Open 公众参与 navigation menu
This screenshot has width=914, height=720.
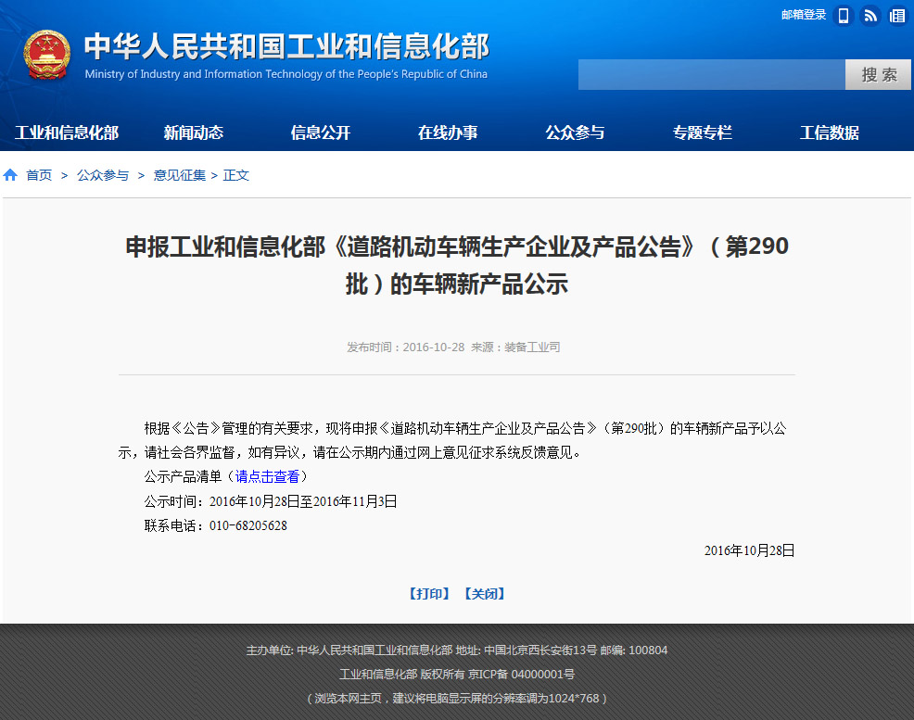pyautogui.click(x=575, y=133)
